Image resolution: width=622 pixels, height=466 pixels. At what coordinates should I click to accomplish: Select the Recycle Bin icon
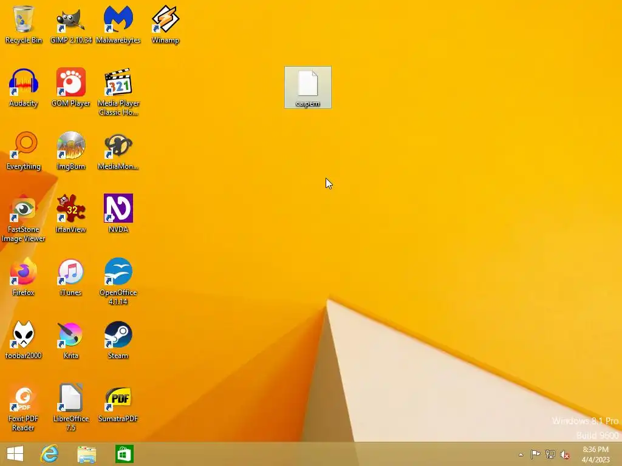(24, 24)
